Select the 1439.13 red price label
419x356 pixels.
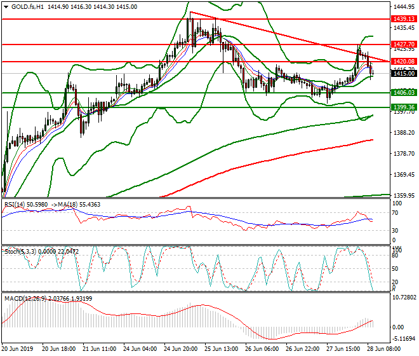pyautogui.click(x=404, y=19)
